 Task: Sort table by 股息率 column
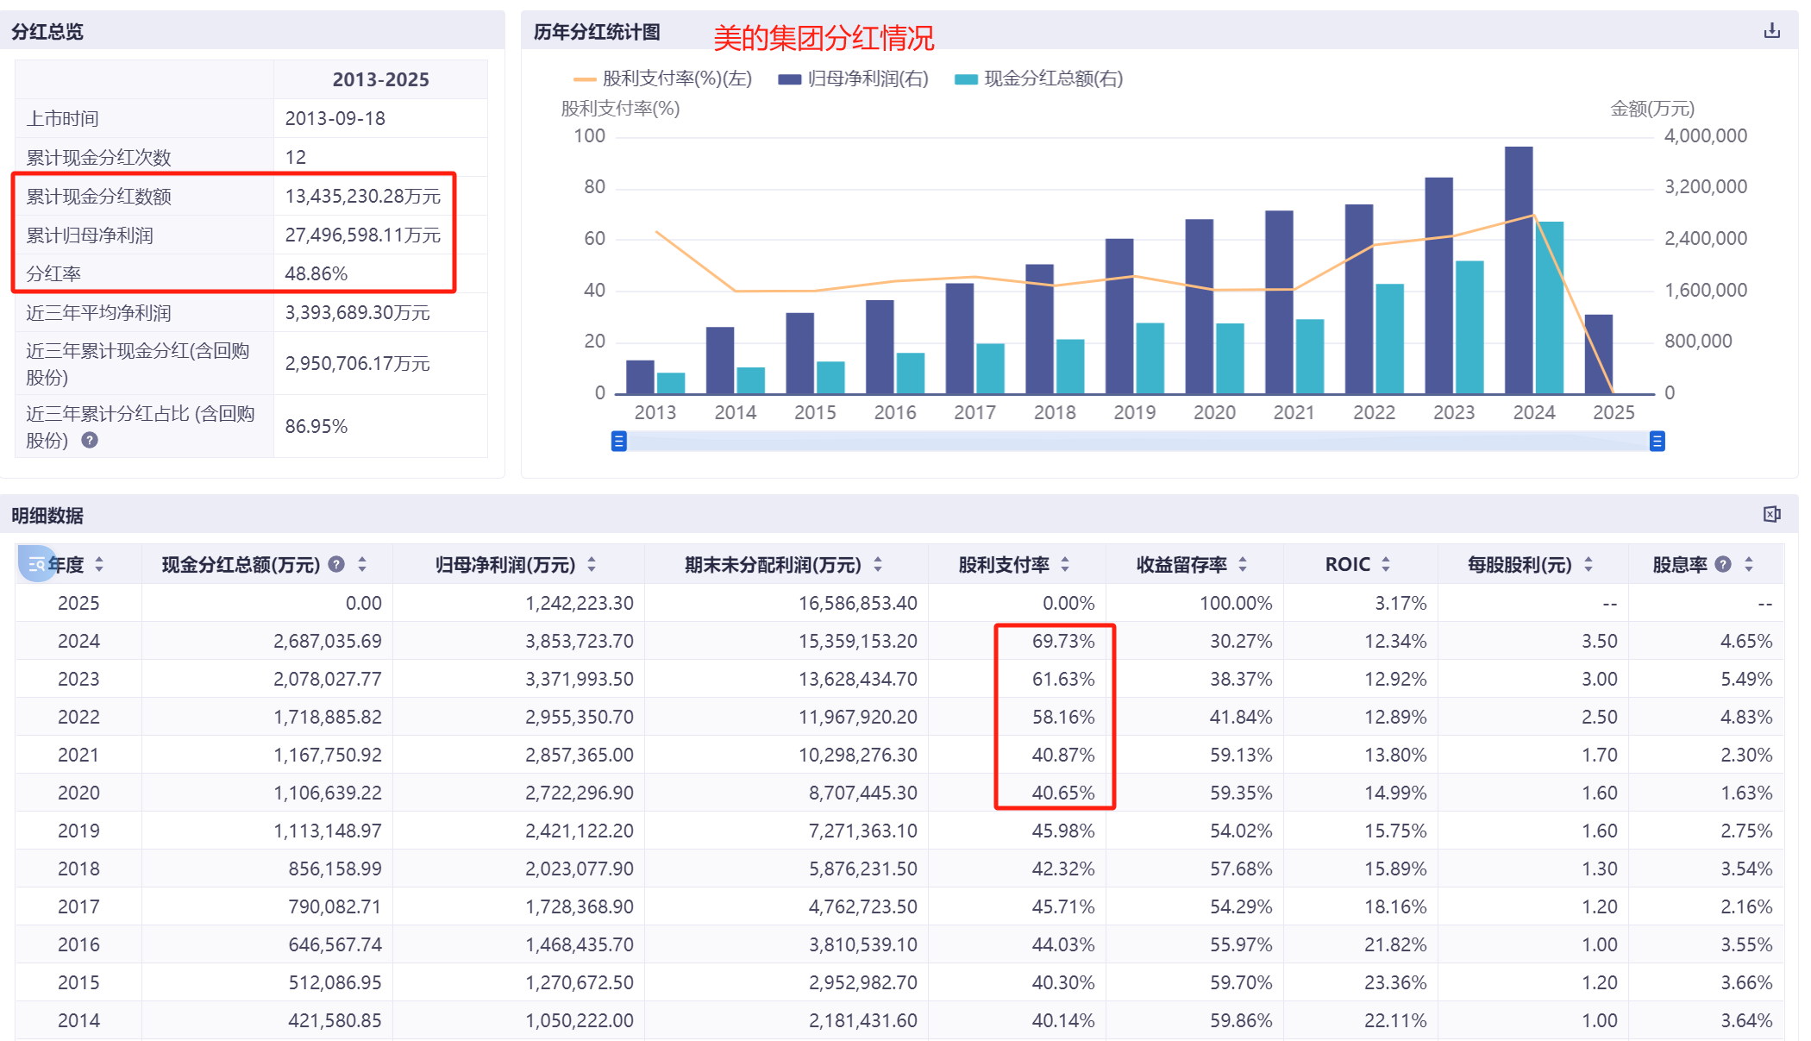pyautogui.click(x=1749, y=564)
